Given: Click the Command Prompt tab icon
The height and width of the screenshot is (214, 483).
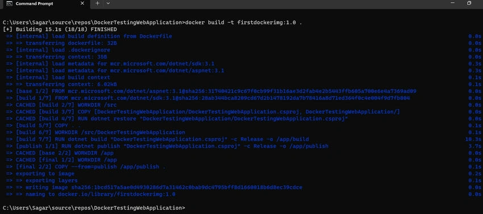Looking at the screenshot, I should 9,4.
